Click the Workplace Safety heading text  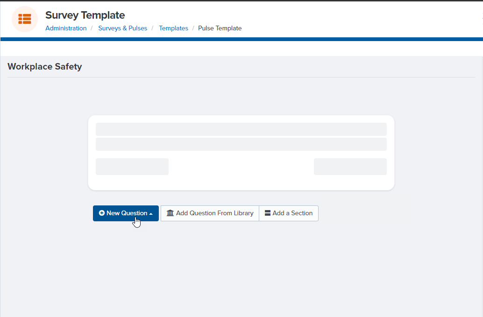click(x=45, y=66)
